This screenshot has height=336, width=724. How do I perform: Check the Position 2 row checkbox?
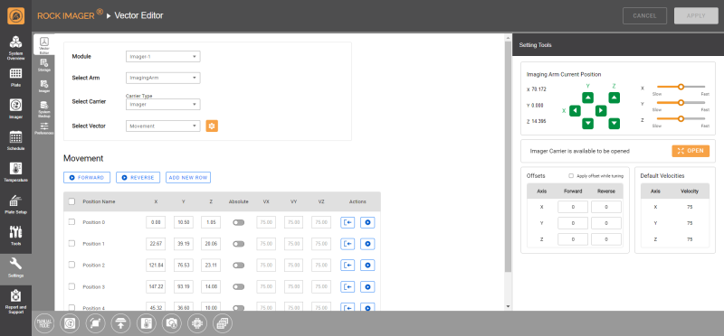71,265
